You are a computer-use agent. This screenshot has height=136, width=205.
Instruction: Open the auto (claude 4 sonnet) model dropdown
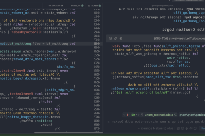click(156, 128)
